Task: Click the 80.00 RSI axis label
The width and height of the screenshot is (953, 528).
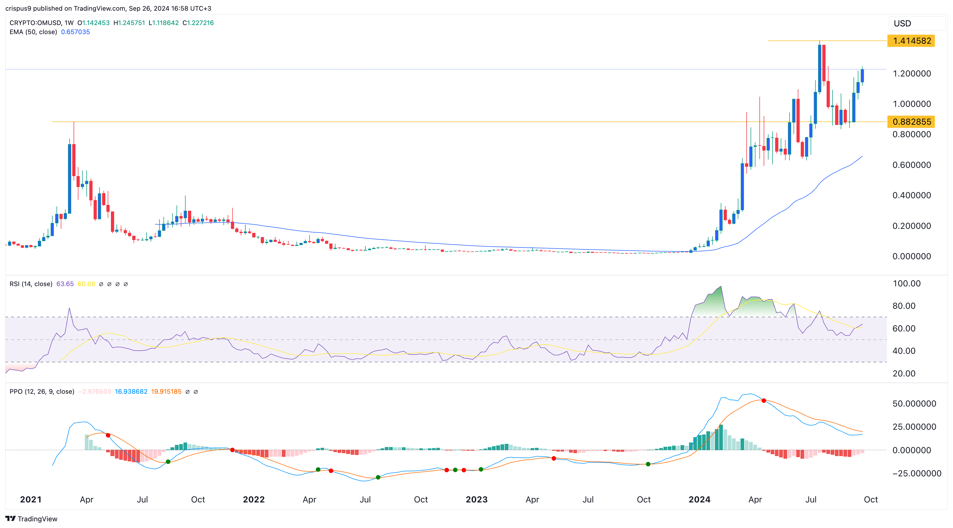Action: tap(904, 306)
